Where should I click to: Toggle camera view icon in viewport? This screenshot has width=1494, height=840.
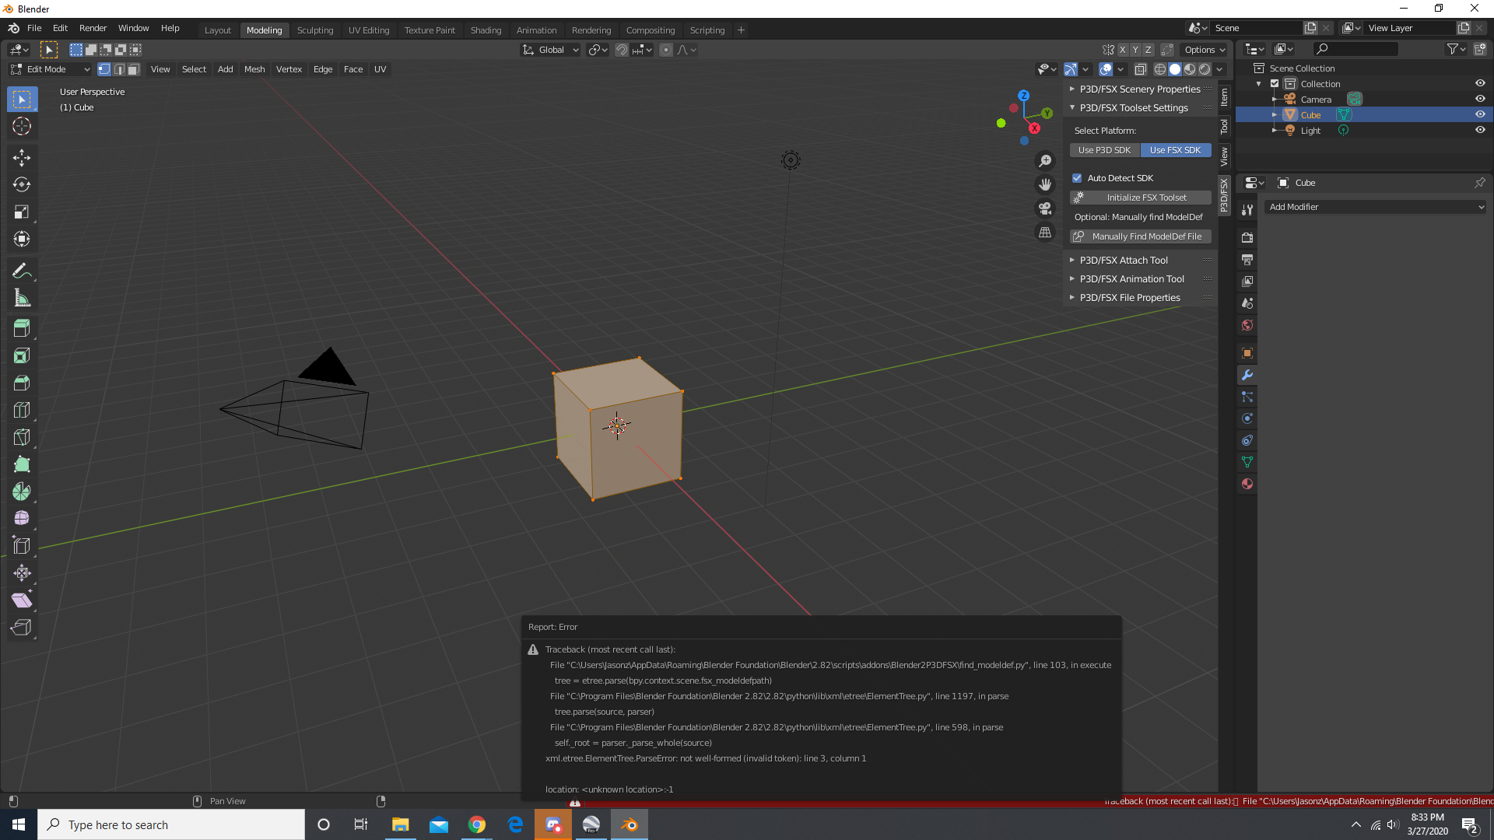(1045, 208)
